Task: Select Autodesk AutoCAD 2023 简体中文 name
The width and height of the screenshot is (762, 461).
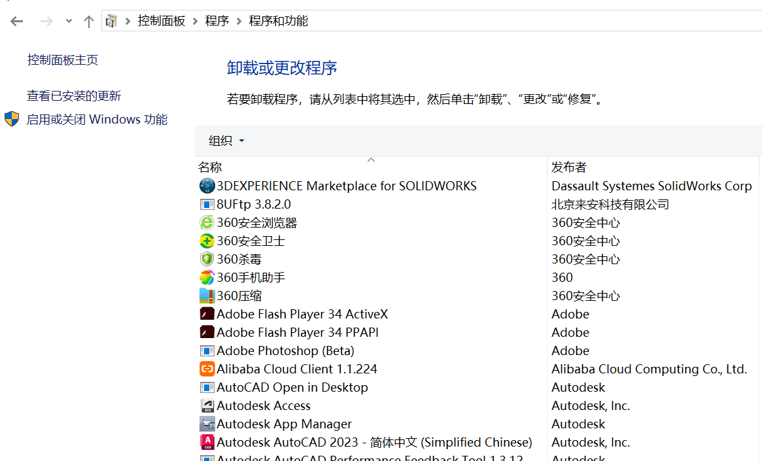Action: 374,442
